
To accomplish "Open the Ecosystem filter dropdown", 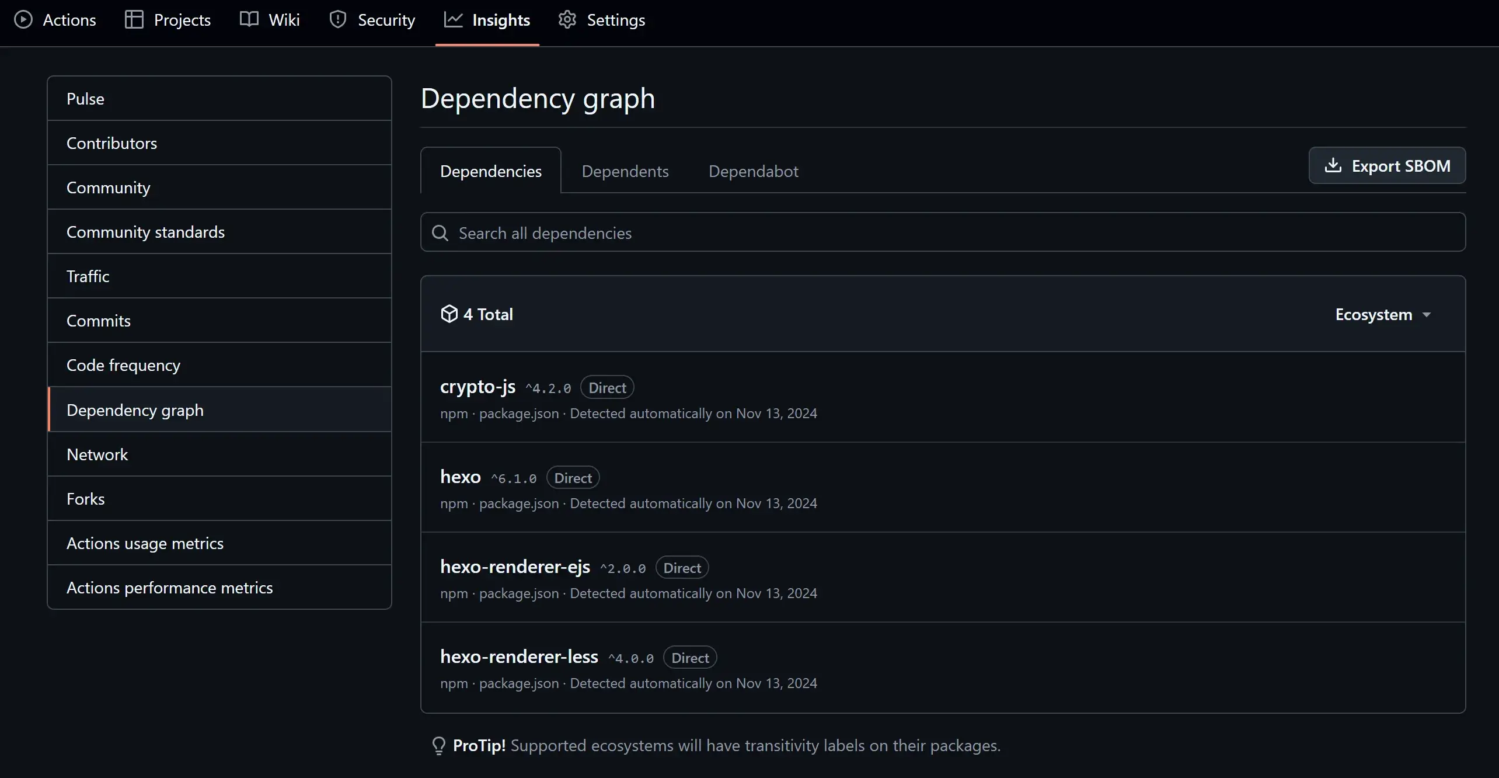I will coord(1383,314).
